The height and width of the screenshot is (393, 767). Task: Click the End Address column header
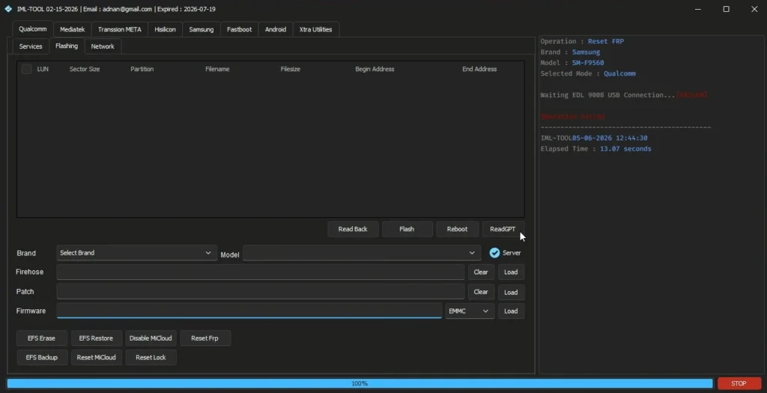pyautogui.click(x=479, y=69)
